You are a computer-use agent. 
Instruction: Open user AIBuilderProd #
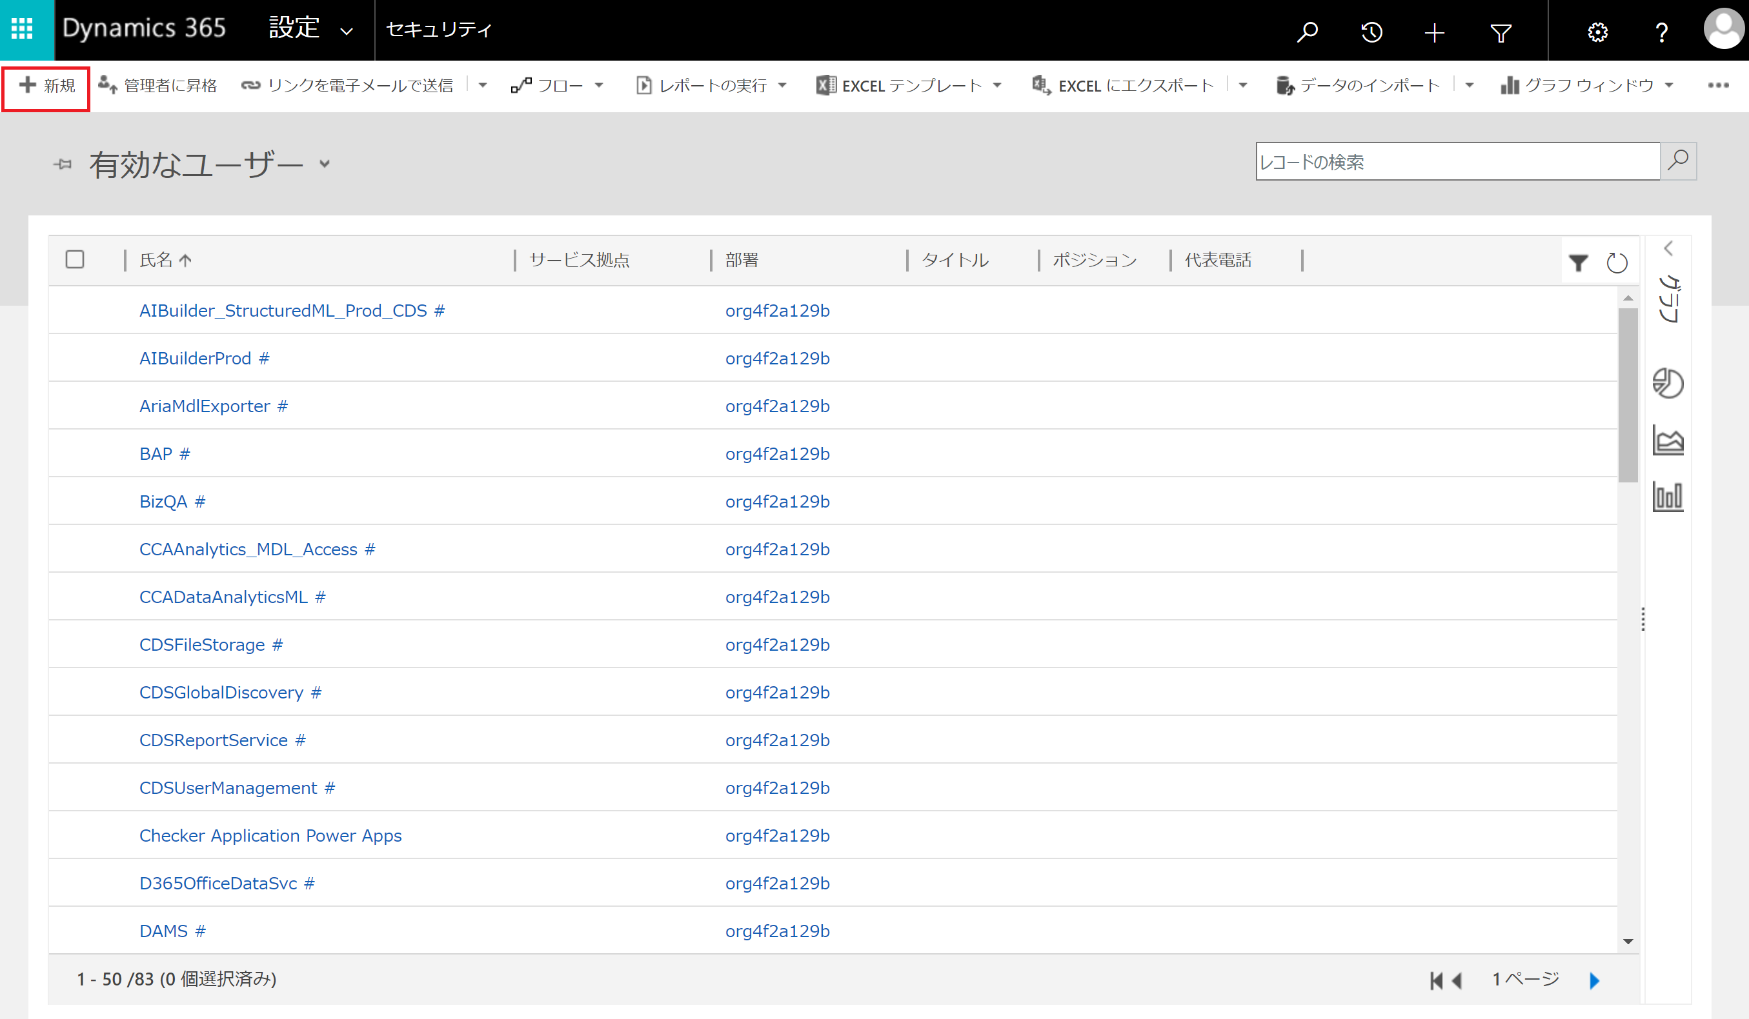(x=205, y=358)
